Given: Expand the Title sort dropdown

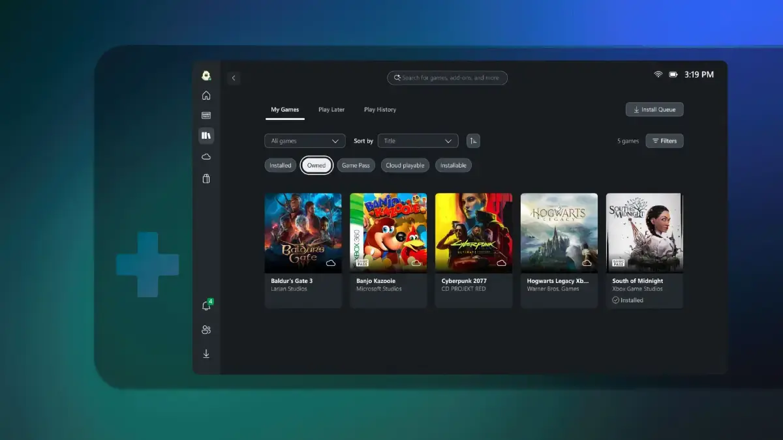Looking at the screenshot, I should tap(418, 141).
